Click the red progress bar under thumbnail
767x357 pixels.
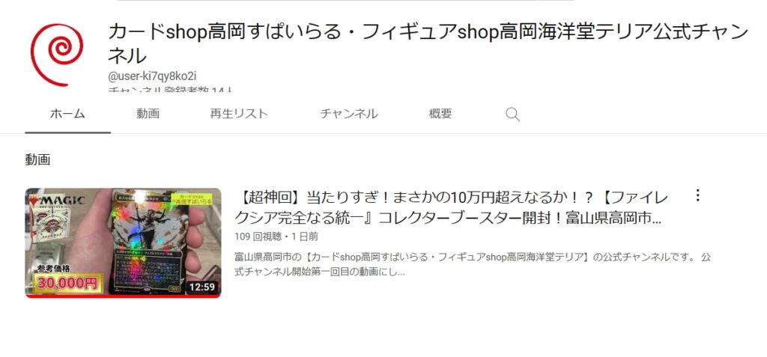pyautogui.click(x=123, y=296)
